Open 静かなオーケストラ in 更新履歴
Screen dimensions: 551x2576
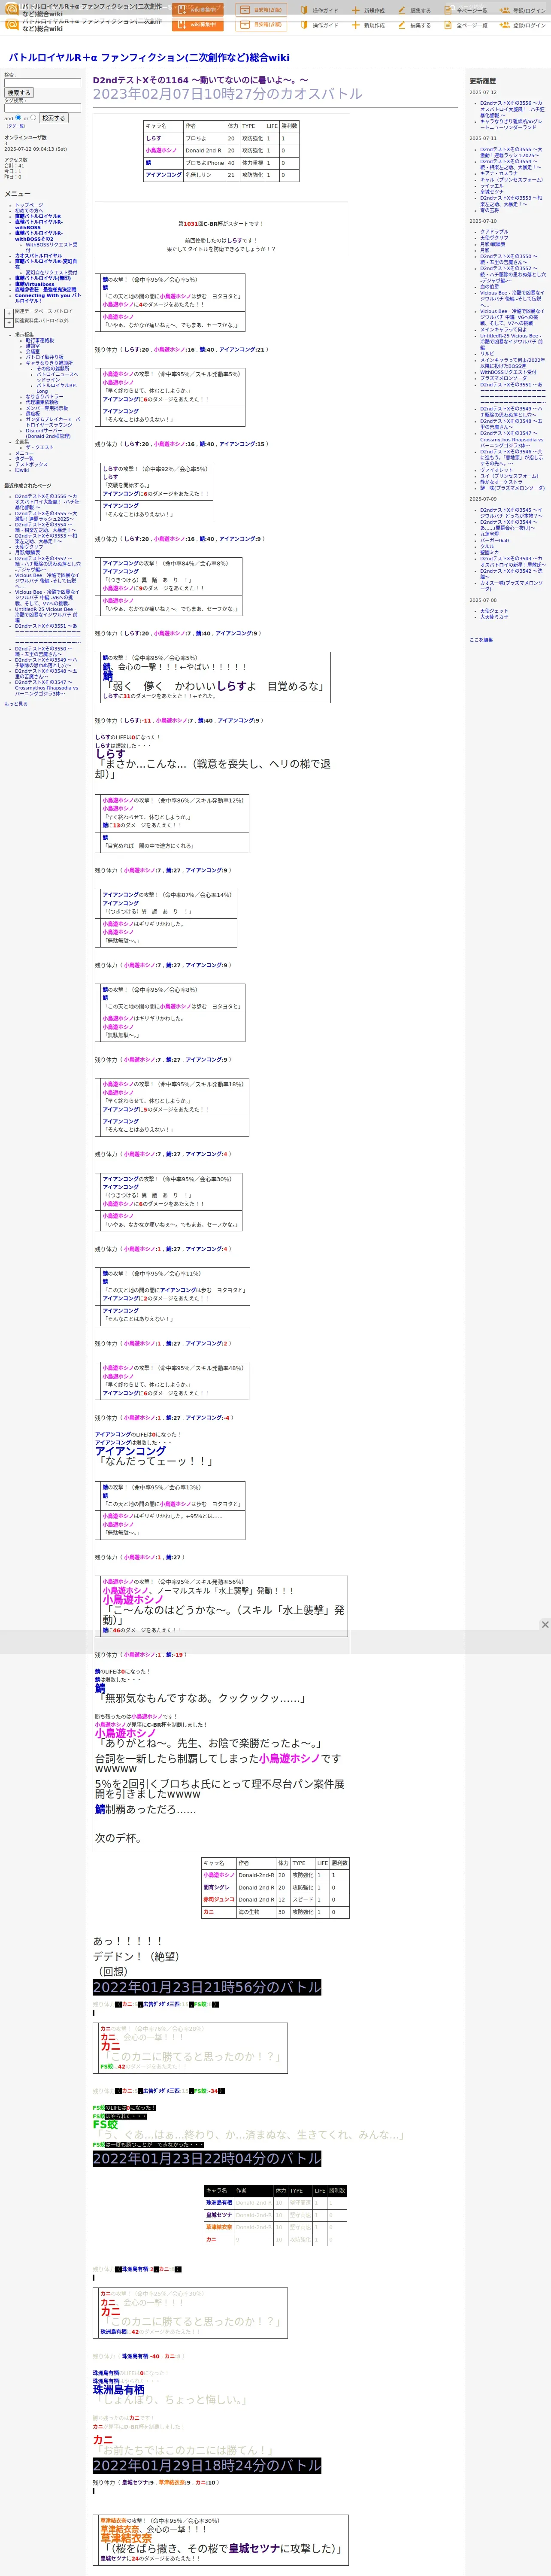pyautogui.click(x=501, y=482)
